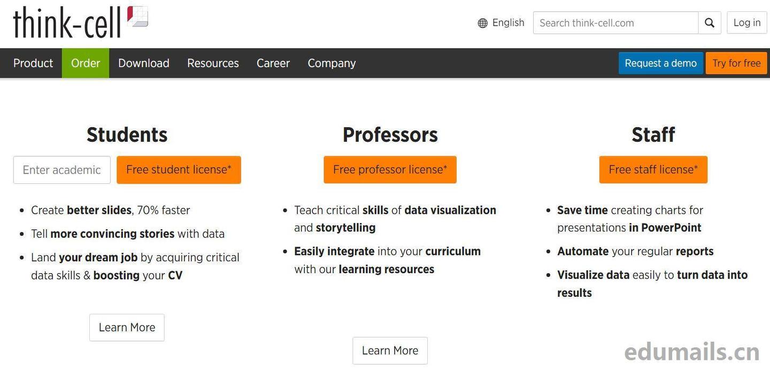Click the Try for free button
The image size is (770, 371).
[x=736, y=63]
